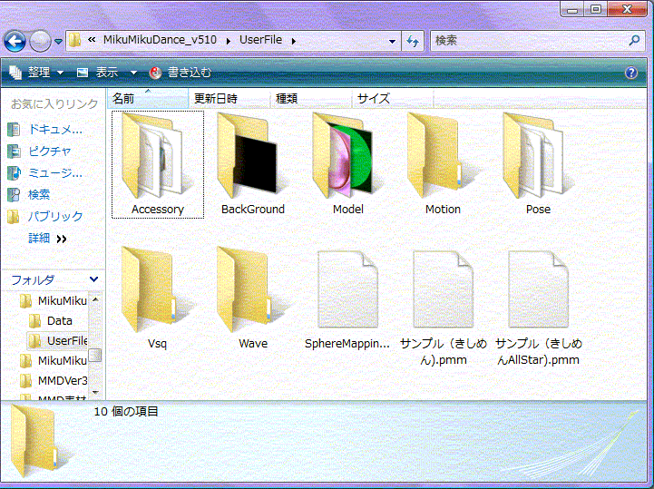Expand 詳細 more links chevron
The width and height of the screenshot is (654, 489).
tap(62, 240)
